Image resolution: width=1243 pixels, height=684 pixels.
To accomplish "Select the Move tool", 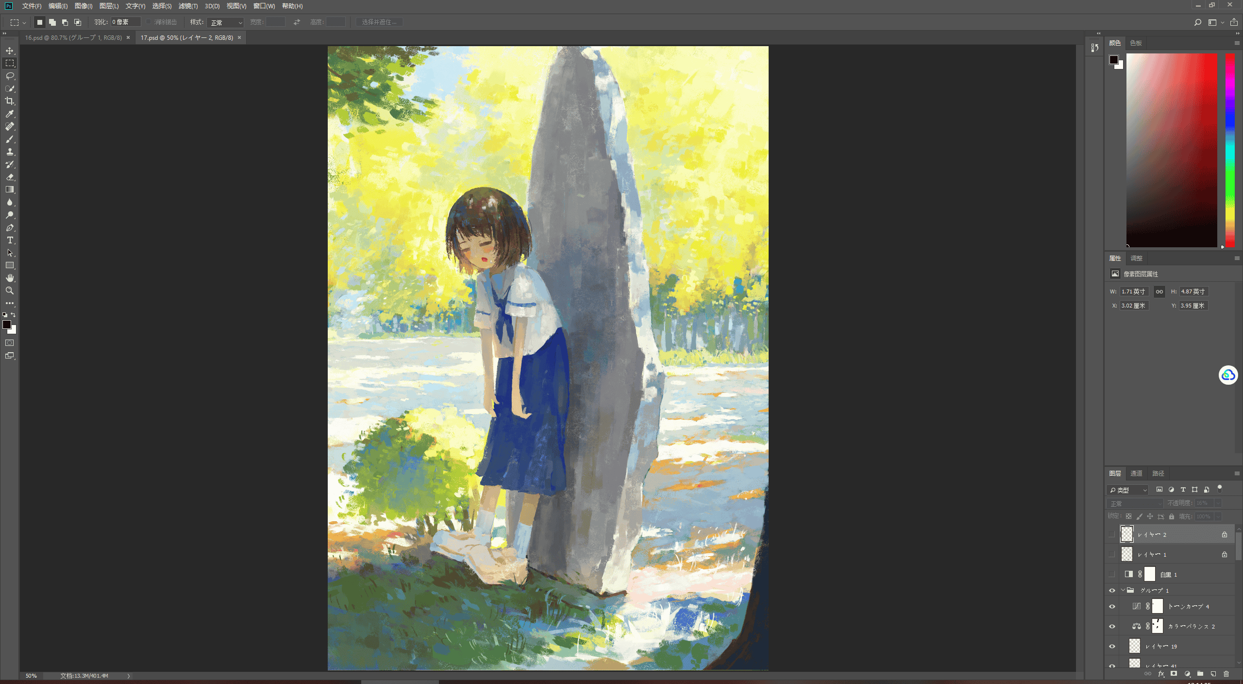I will 10,51.
